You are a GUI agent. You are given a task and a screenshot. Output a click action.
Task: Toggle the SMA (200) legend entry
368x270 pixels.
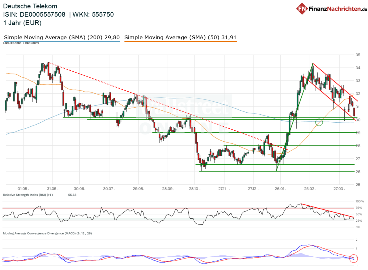(x=61, y=37)
